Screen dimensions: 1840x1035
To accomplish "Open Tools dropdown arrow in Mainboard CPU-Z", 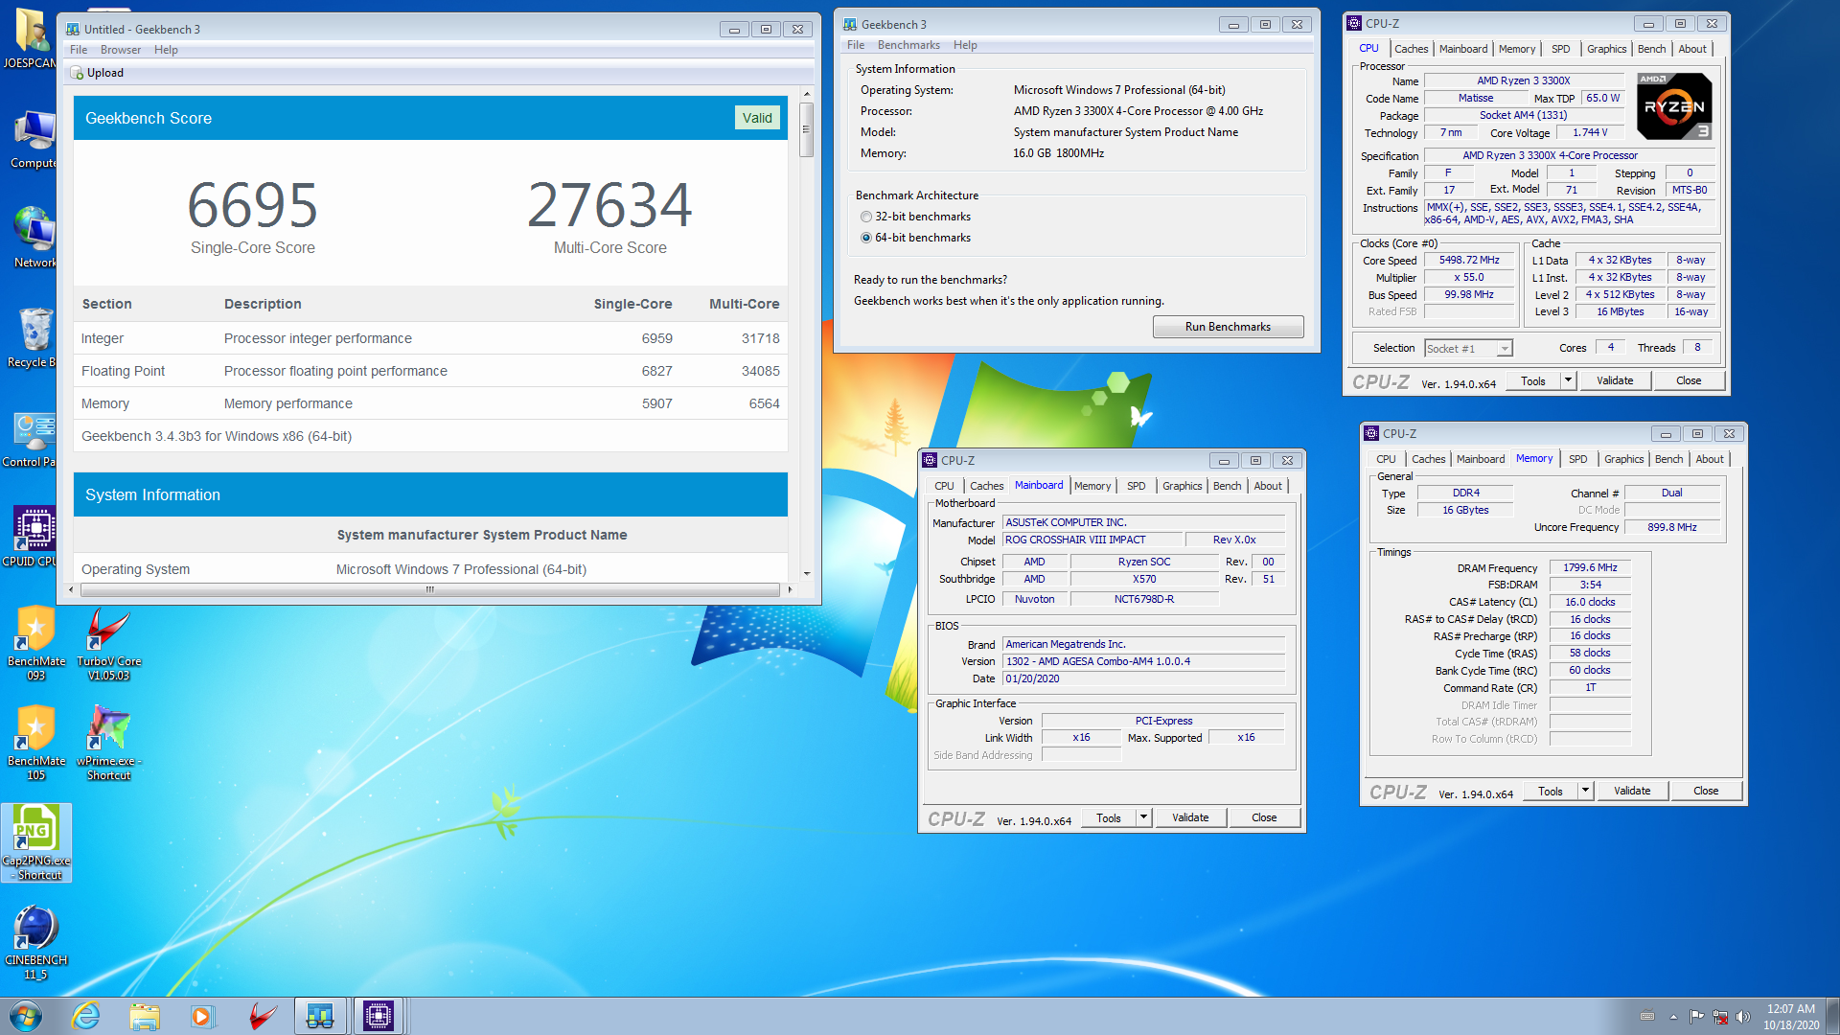I will [1143, 817].
